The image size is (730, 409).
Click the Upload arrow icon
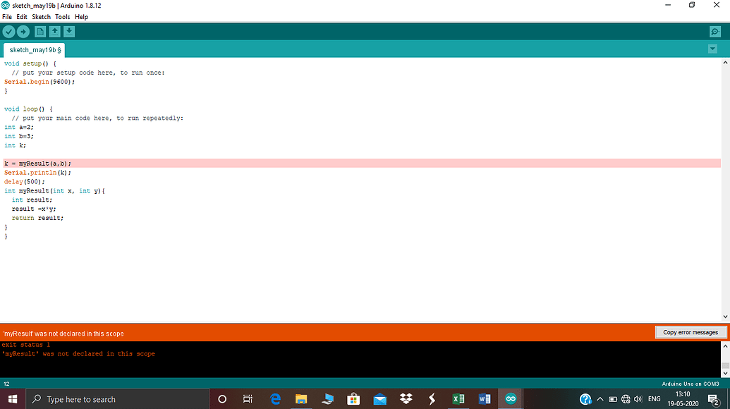pyautogui.click(x=23, y=32)
